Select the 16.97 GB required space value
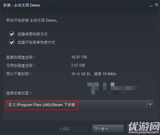Screen dimensions: 160x135 pyautogui.click(x=79, y=57)
